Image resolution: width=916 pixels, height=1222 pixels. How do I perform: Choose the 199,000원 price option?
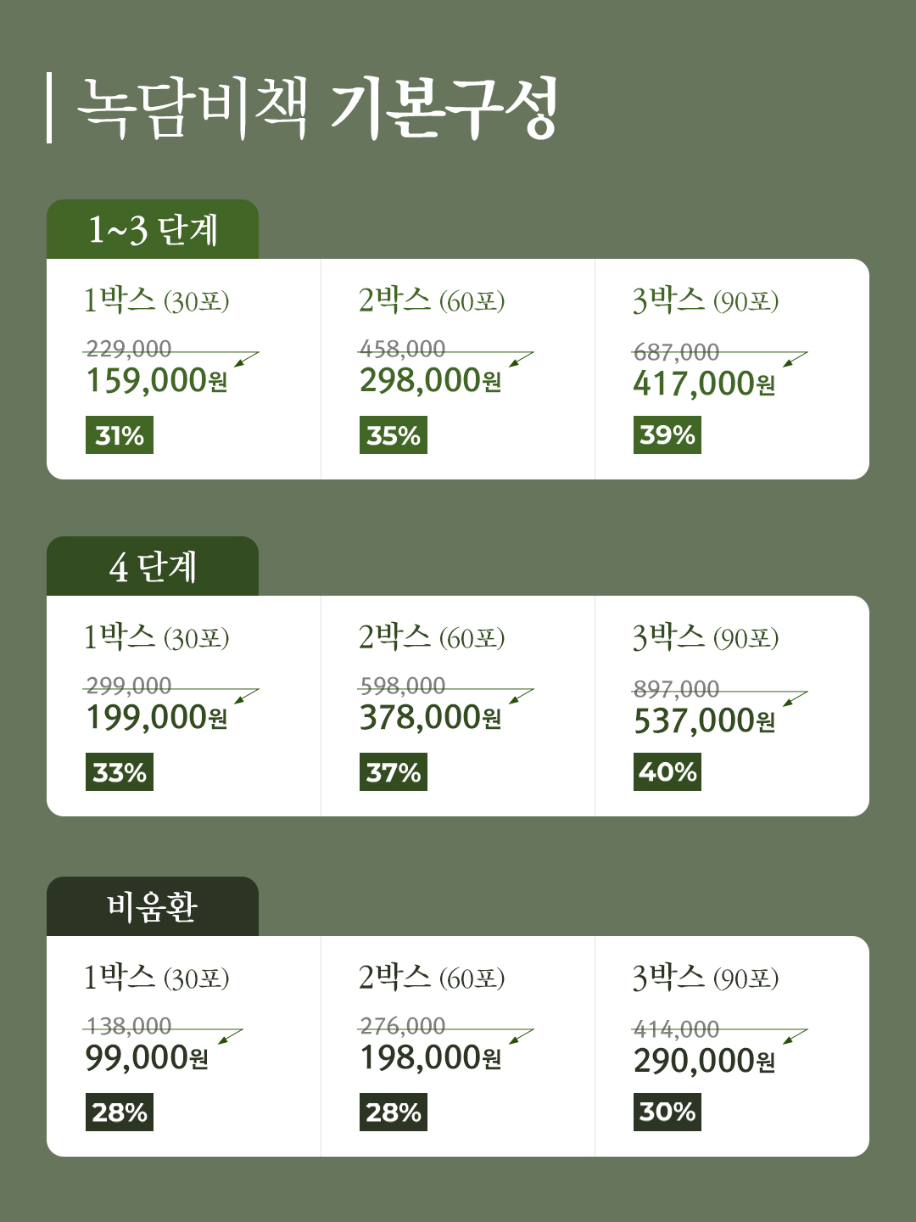[157, 718]
